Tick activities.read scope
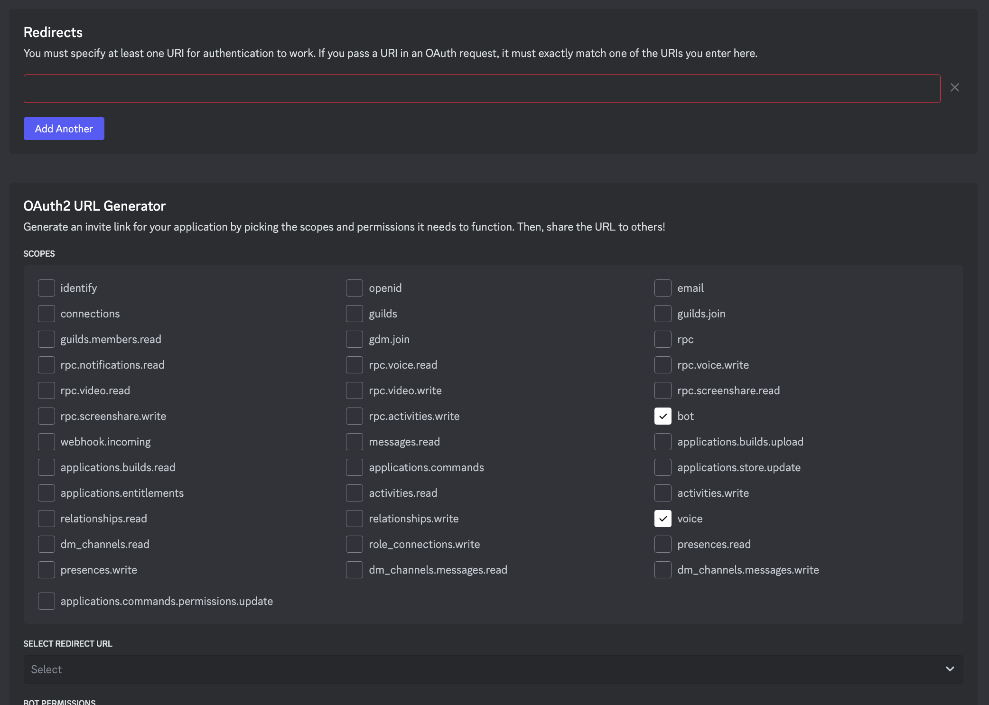 point(355,493)
